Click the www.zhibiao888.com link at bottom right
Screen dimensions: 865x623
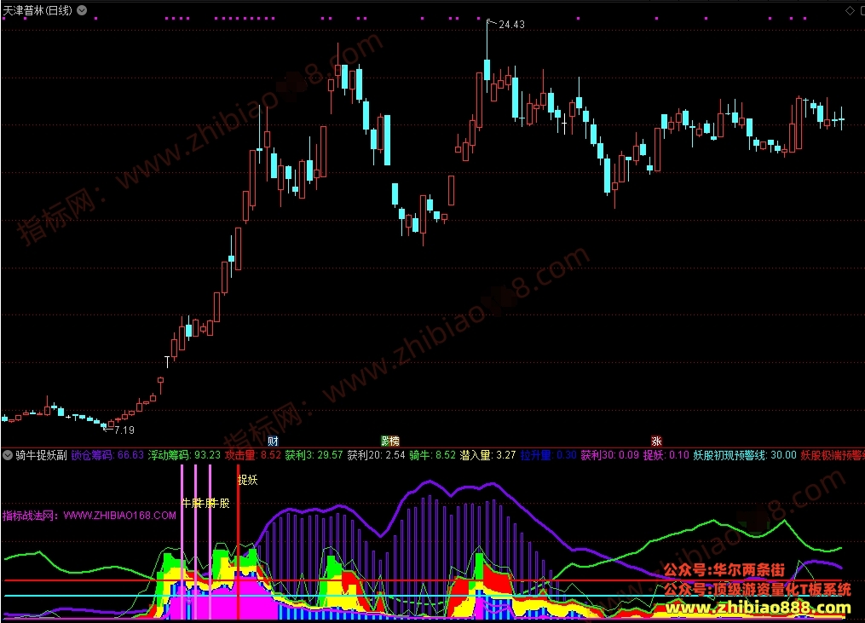tap(758, 609)
